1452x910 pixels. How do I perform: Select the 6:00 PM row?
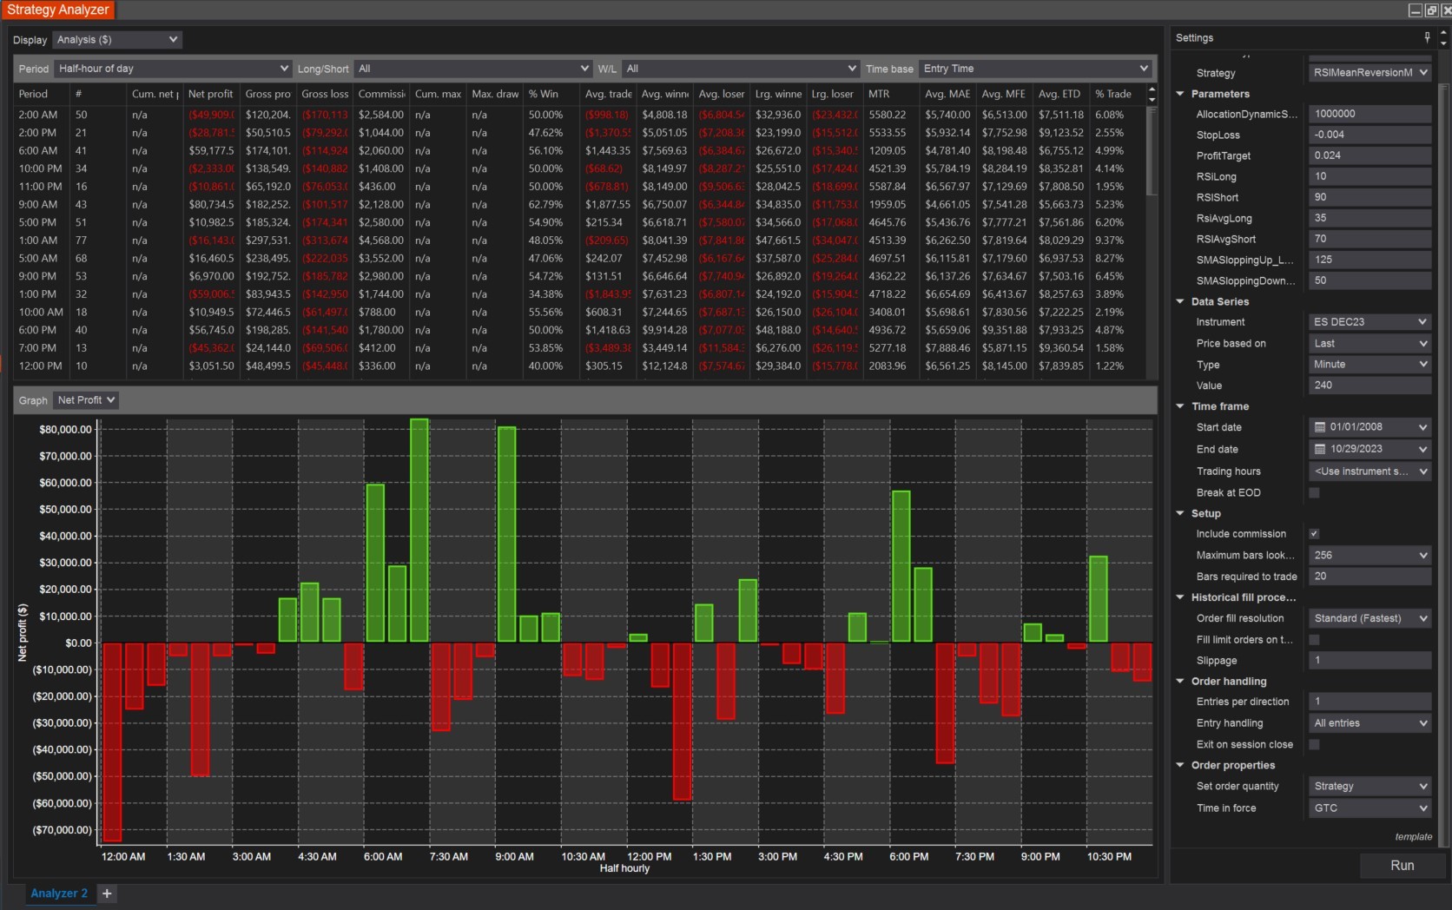pos(580,330)
